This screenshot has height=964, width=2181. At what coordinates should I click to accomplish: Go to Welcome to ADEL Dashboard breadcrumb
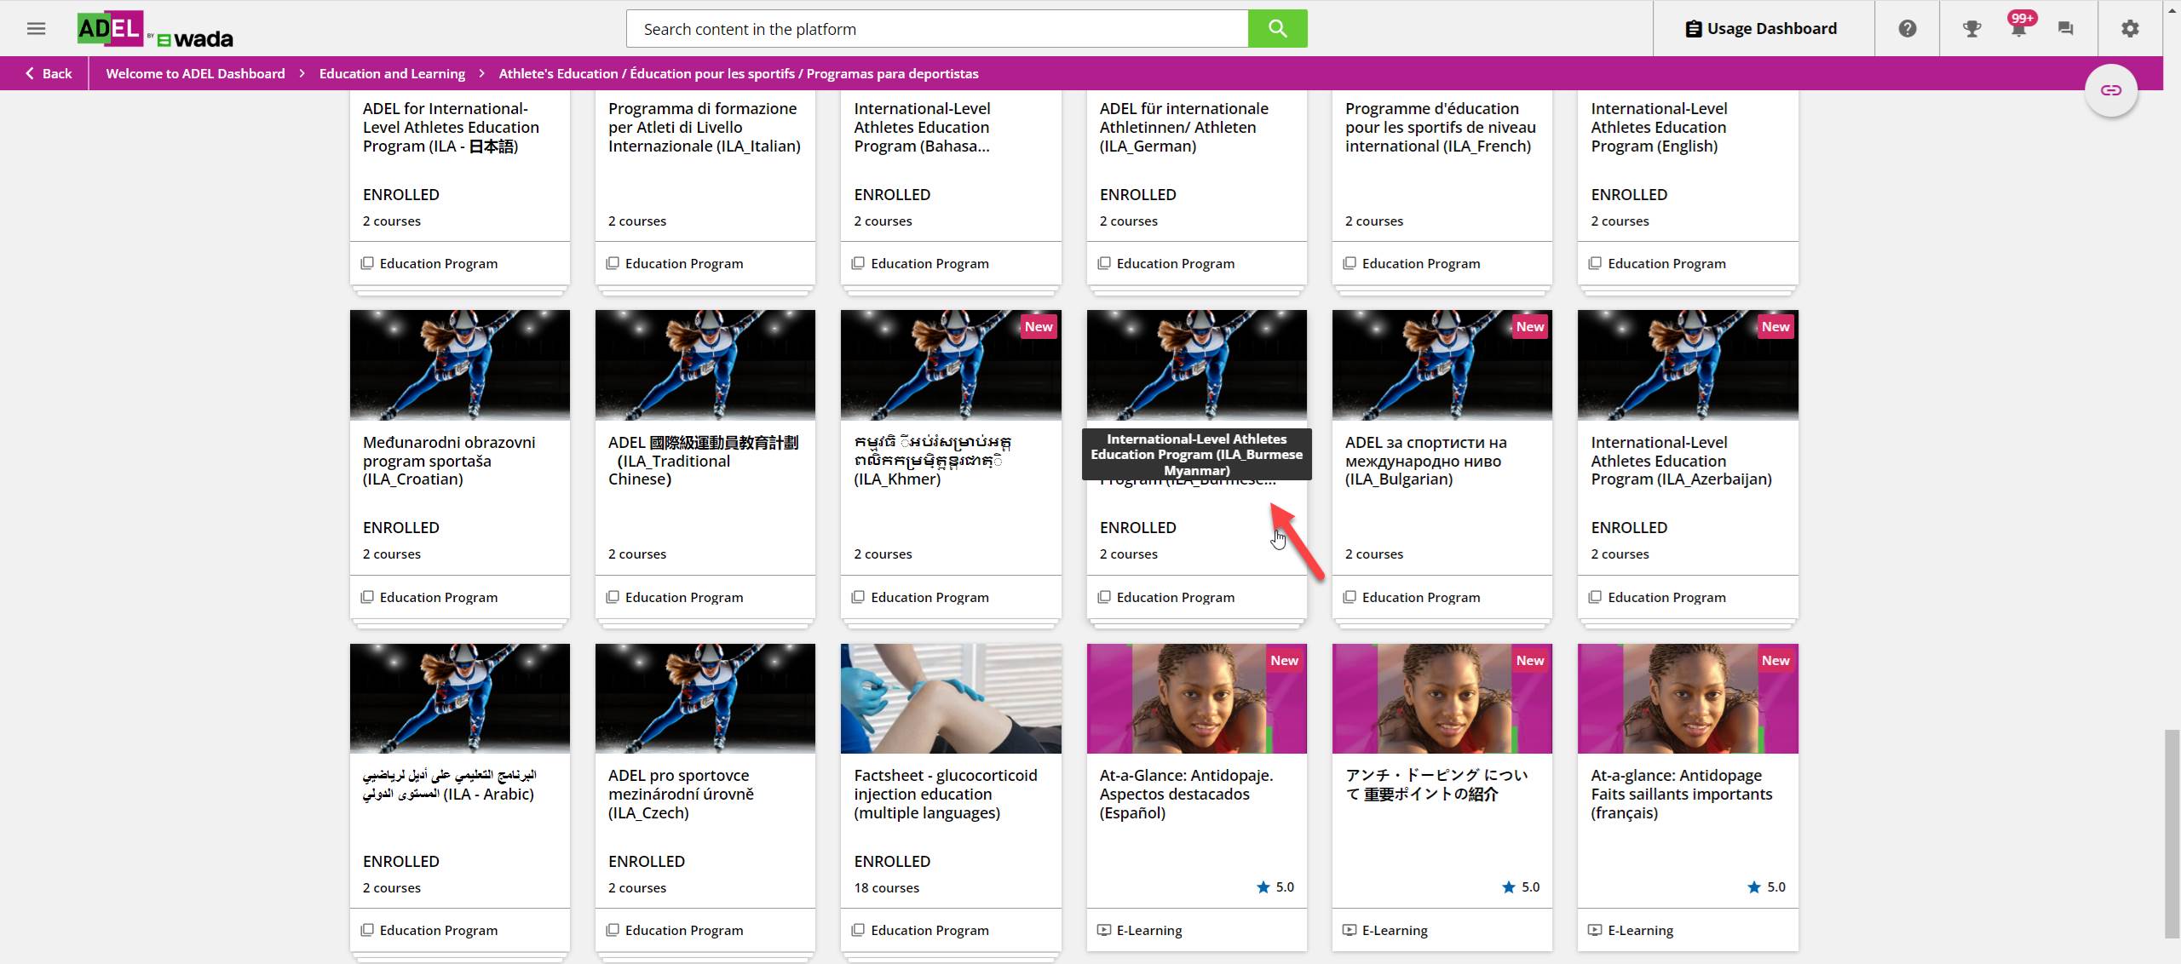(195, 73)
